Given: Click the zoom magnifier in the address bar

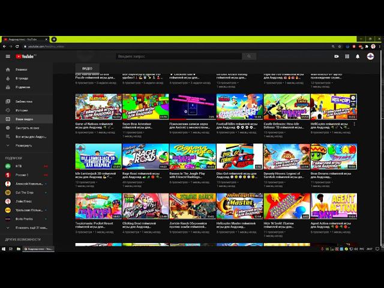Looking at the screenshot, I should [333, 46].
